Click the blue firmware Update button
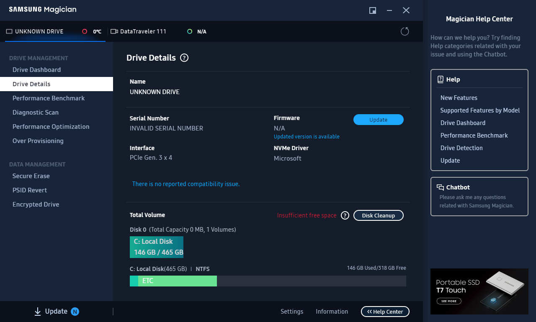The height and width of the screenshot is (322, 536). pyautogui.click(x=378, y=120)
